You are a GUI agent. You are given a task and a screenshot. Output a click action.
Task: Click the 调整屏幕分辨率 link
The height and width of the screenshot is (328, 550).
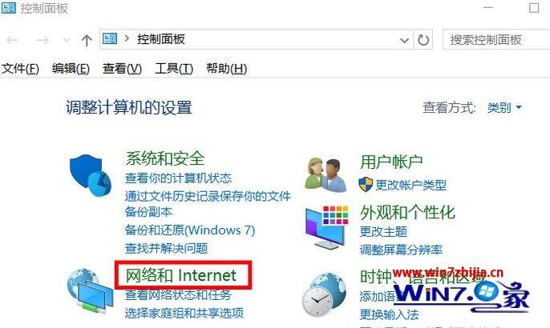click(x=401, y=250)
